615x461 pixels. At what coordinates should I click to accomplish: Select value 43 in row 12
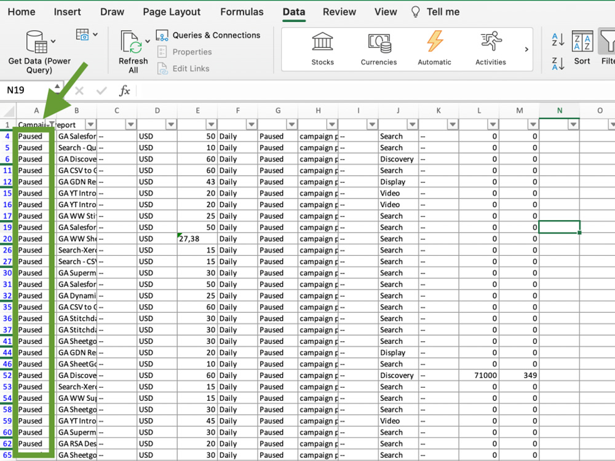tap(197, 182)
